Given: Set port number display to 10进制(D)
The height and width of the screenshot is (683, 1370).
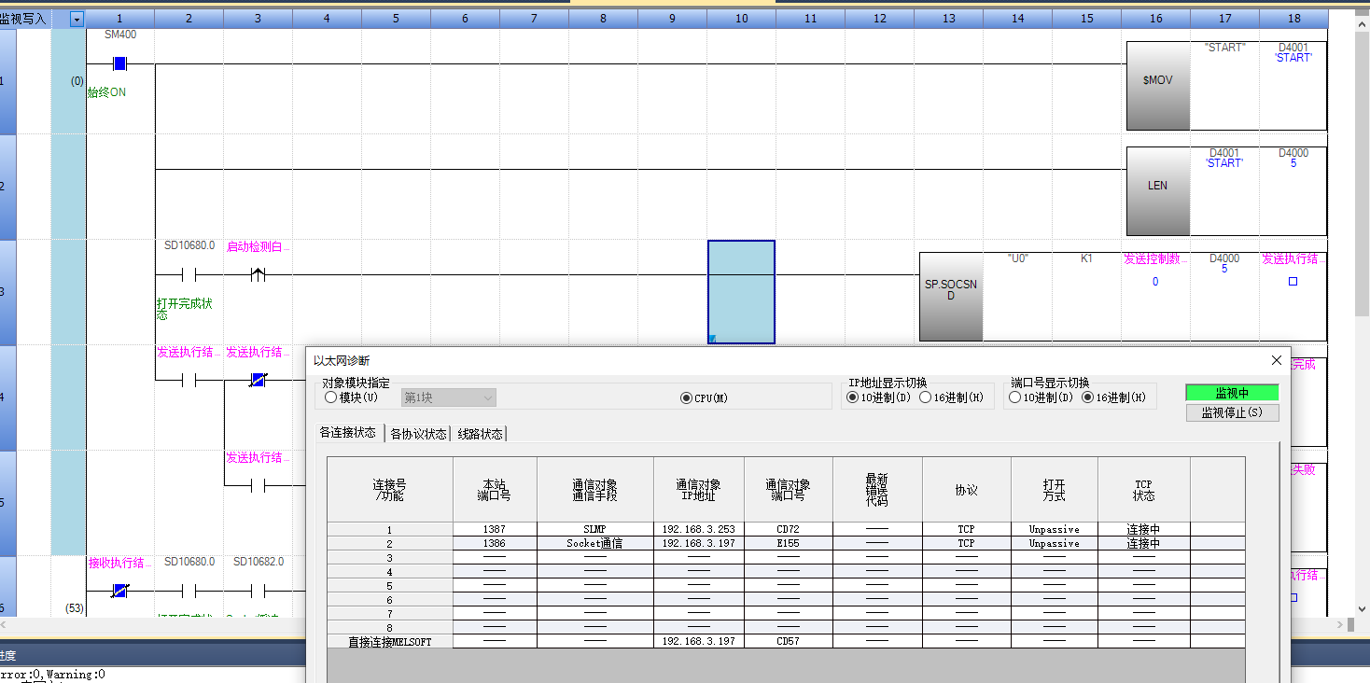Looking at the screenshot, I should tap(1014, 397).
